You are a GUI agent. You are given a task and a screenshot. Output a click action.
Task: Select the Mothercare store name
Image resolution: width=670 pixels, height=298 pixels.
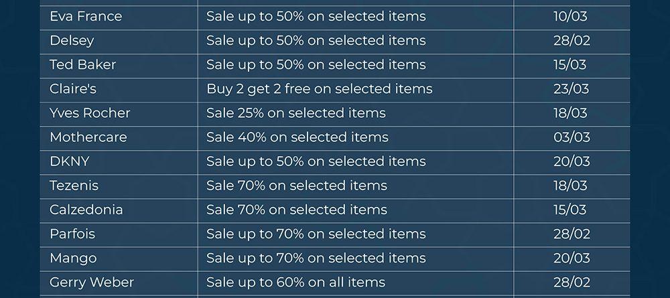pos(88,137)
